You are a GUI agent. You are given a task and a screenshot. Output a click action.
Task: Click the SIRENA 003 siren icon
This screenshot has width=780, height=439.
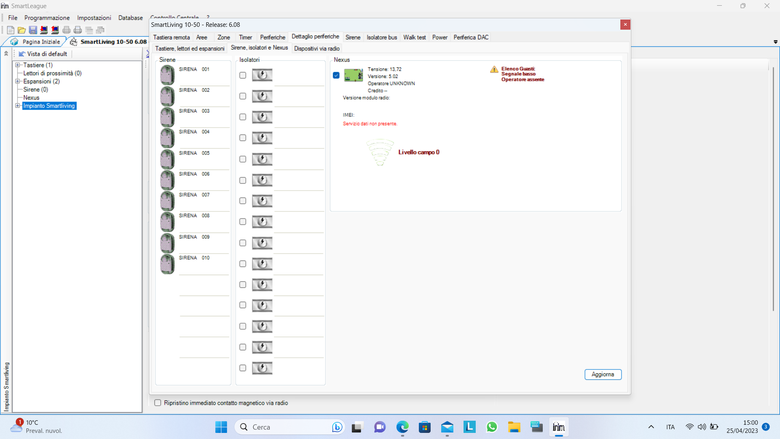[167, 117]
